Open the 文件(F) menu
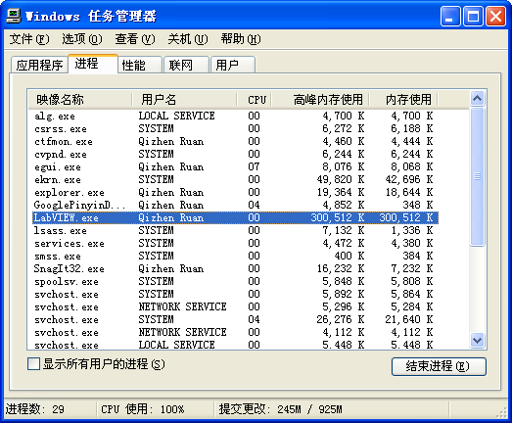 click(x=29, y=39)
